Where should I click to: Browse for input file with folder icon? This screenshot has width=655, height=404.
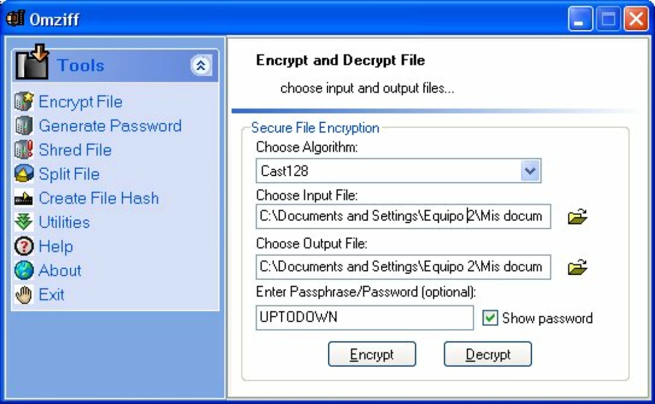tap(577, 217)
